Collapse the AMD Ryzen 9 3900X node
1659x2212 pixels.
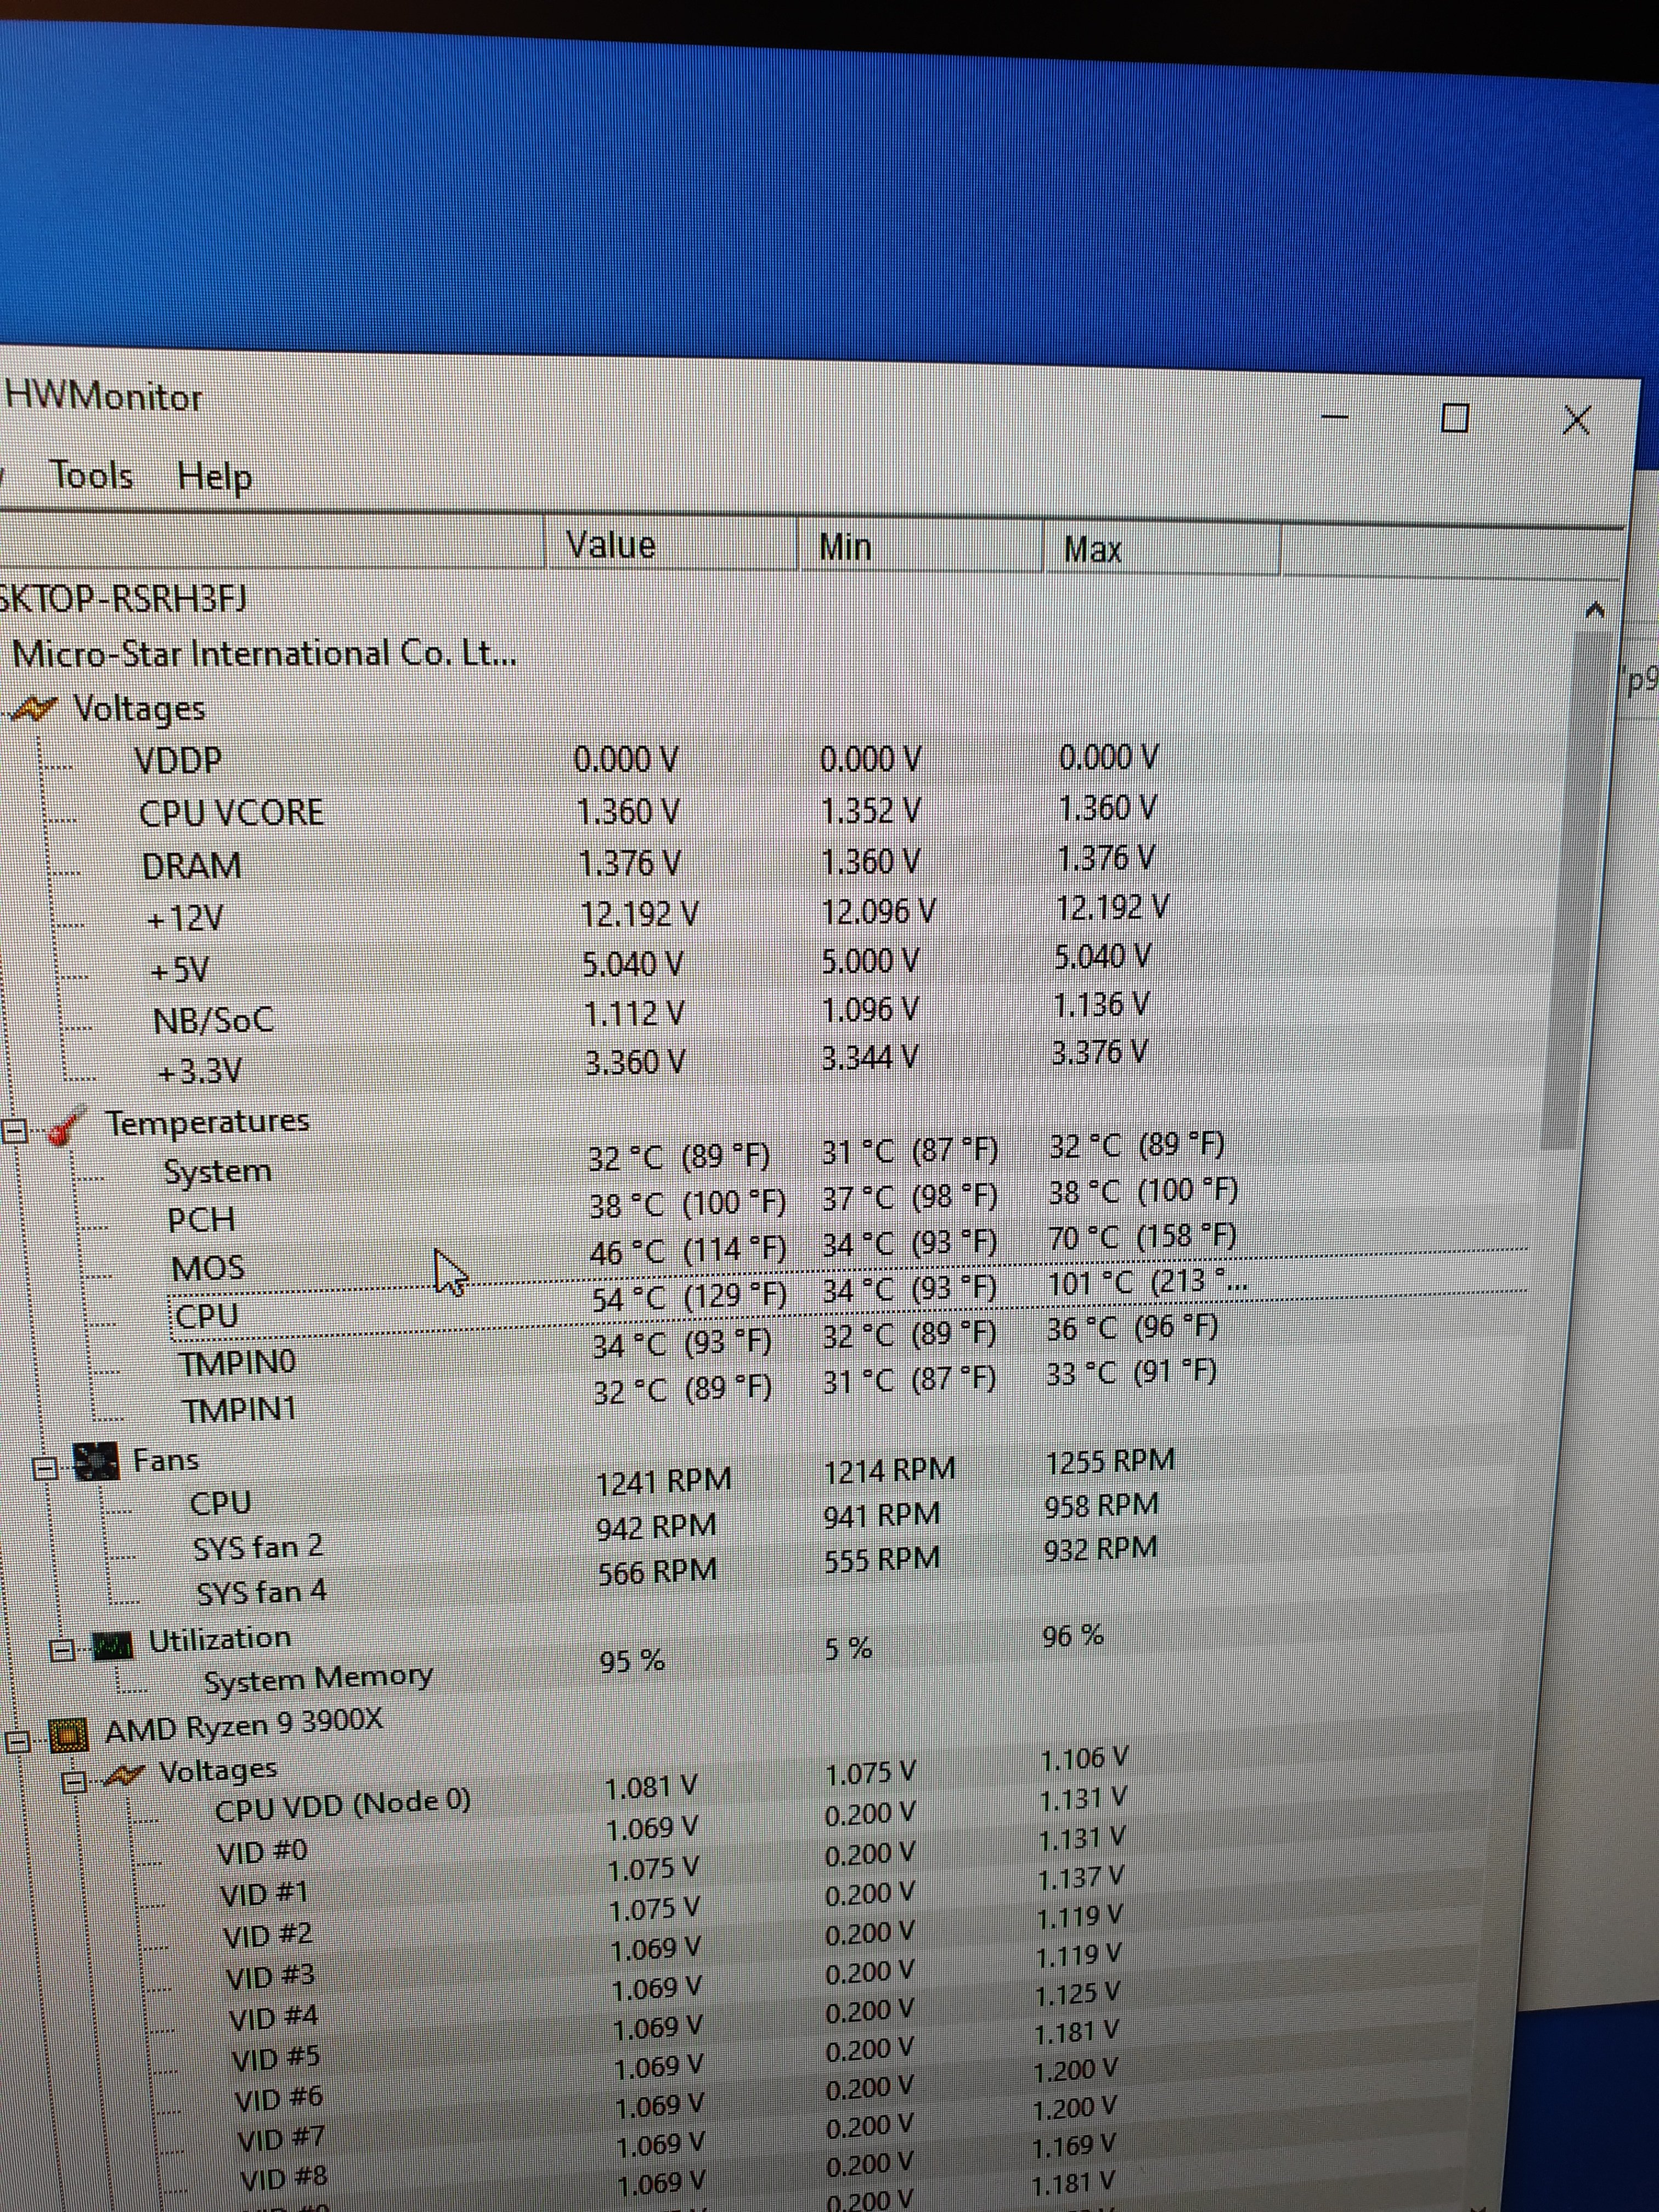click(17, 1741)
